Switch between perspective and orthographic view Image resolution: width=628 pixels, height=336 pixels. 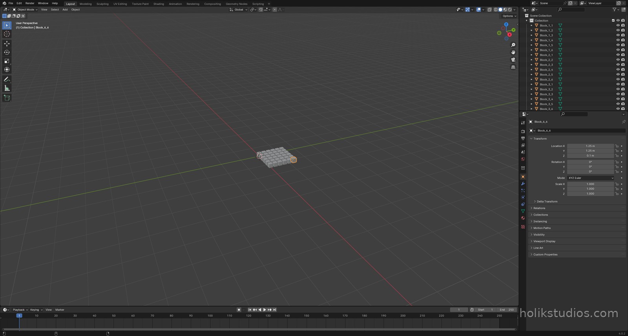tap(513, 67)
